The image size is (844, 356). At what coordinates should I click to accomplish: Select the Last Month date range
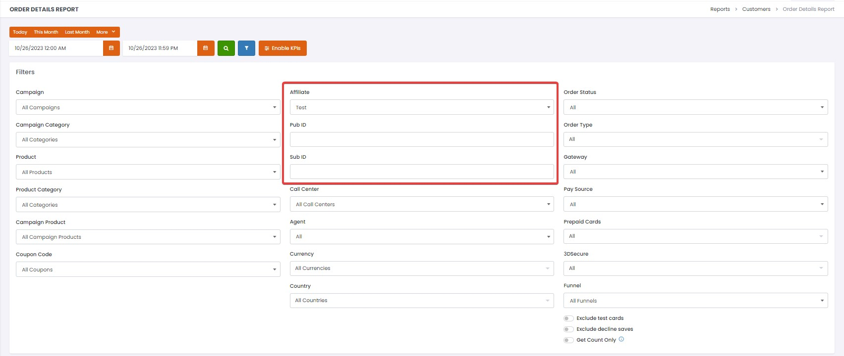[77, 32]
